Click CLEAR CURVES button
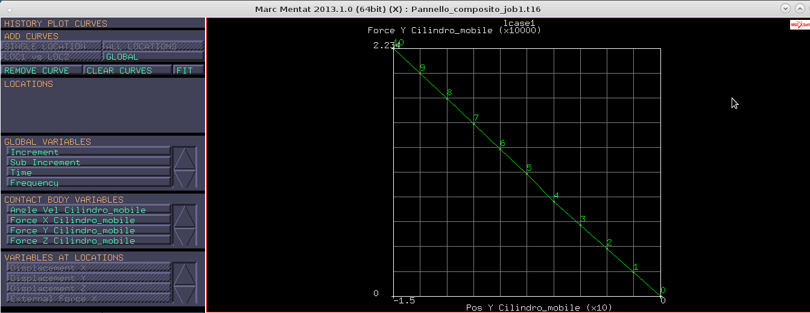The height and width of the screenshot is (313, 810). pos(127,71)
